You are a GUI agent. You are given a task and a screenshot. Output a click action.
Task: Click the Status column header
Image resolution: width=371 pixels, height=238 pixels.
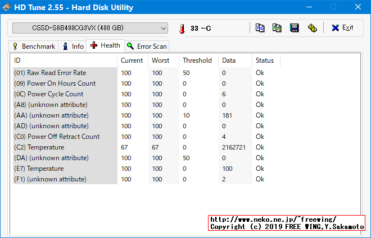click(265, 60)
